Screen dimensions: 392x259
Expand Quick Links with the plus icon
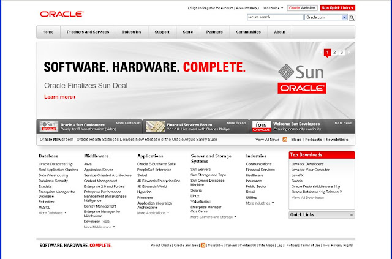click(x=352, y=215)
